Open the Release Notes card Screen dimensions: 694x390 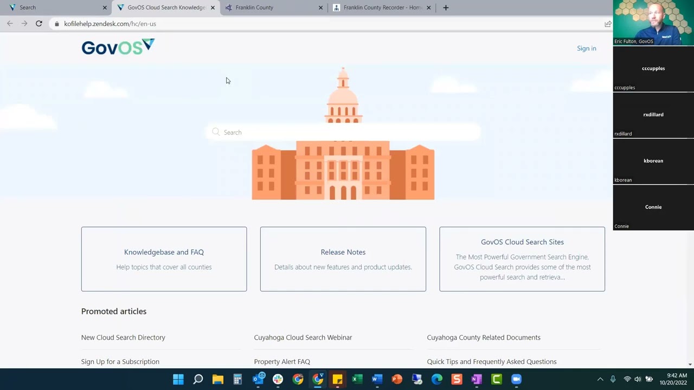(x=343, y=259)
